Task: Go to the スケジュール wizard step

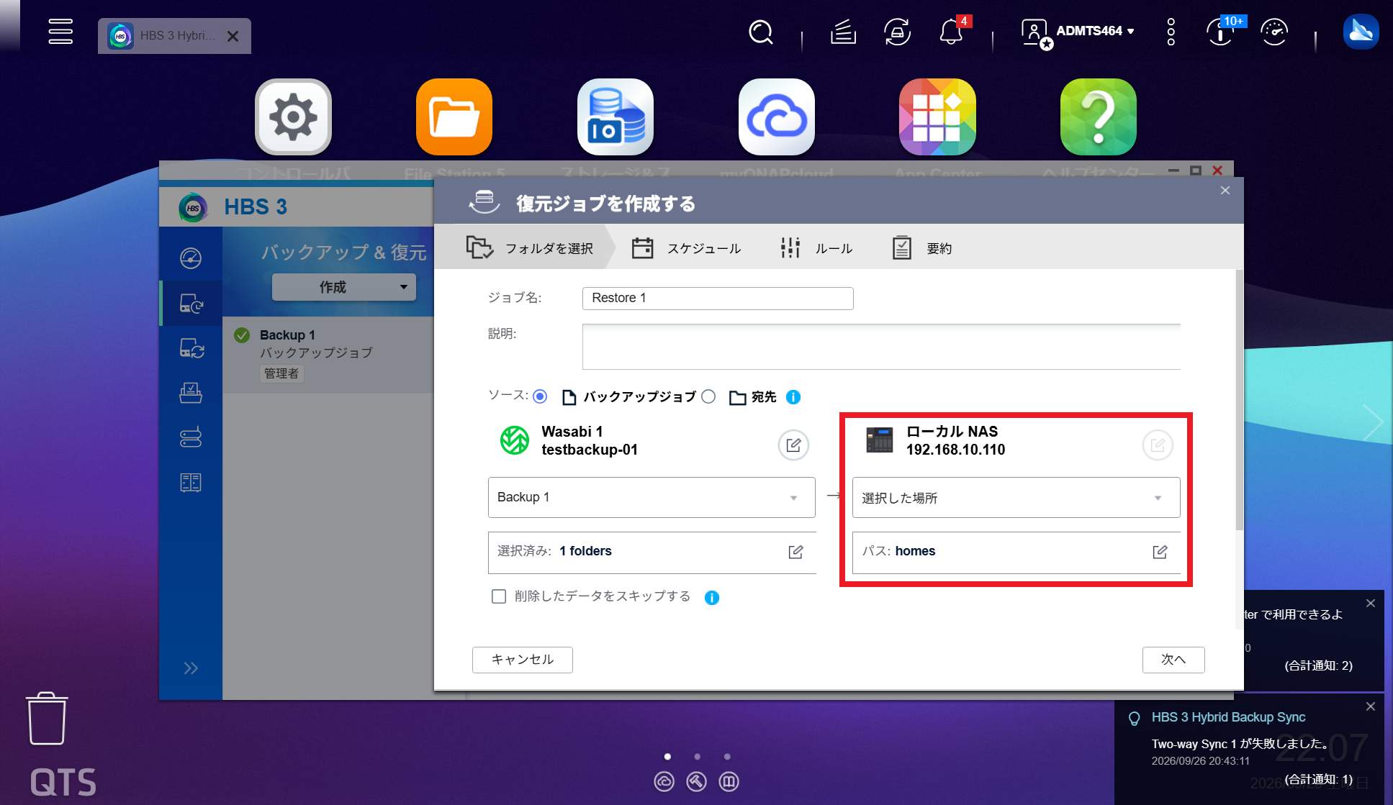Action: pyautogui.click(x=686, y=248)
